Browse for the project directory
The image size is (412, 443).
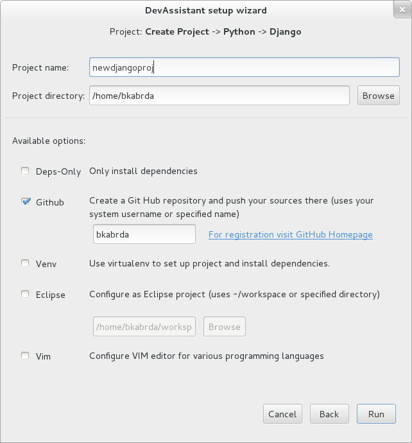379,96
